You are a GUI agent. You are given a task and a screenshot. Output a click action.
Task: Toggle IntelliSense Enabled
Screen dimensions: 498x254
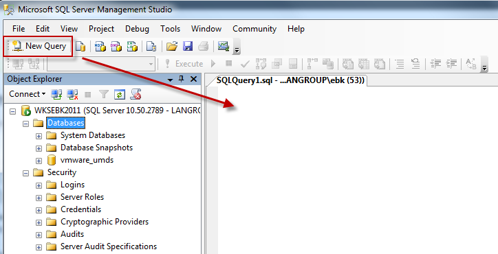point(293,64)
